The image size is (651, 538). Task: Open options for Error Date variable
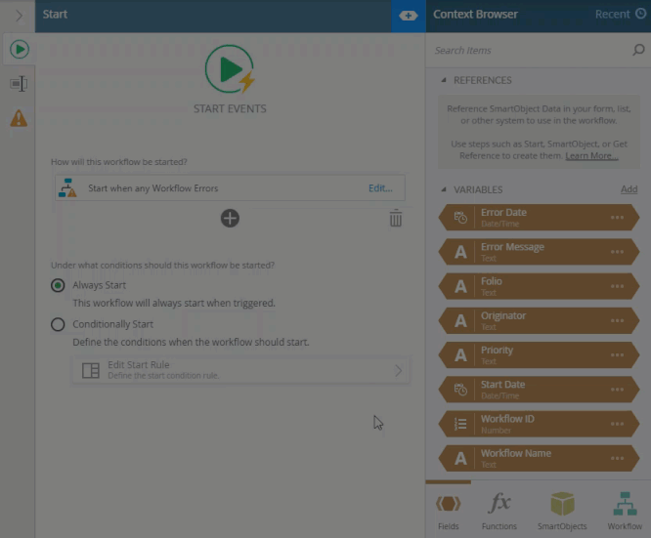coord(617,218)
